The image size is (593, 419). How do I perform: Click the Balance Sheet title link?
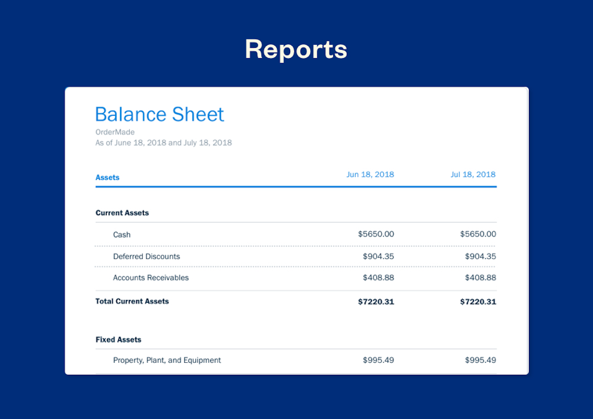159,114
